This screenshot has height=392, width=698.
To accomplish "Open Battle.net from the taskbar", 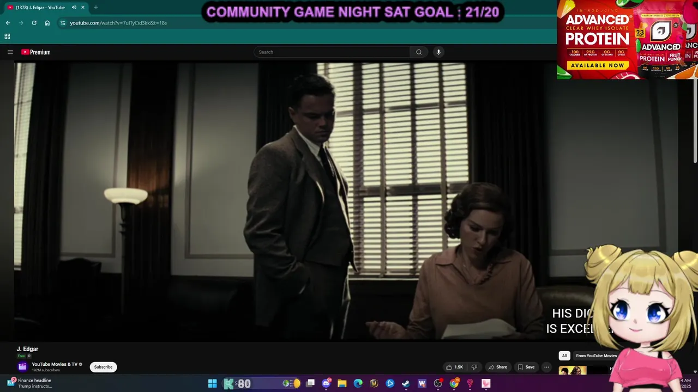I will coord(390,383).
